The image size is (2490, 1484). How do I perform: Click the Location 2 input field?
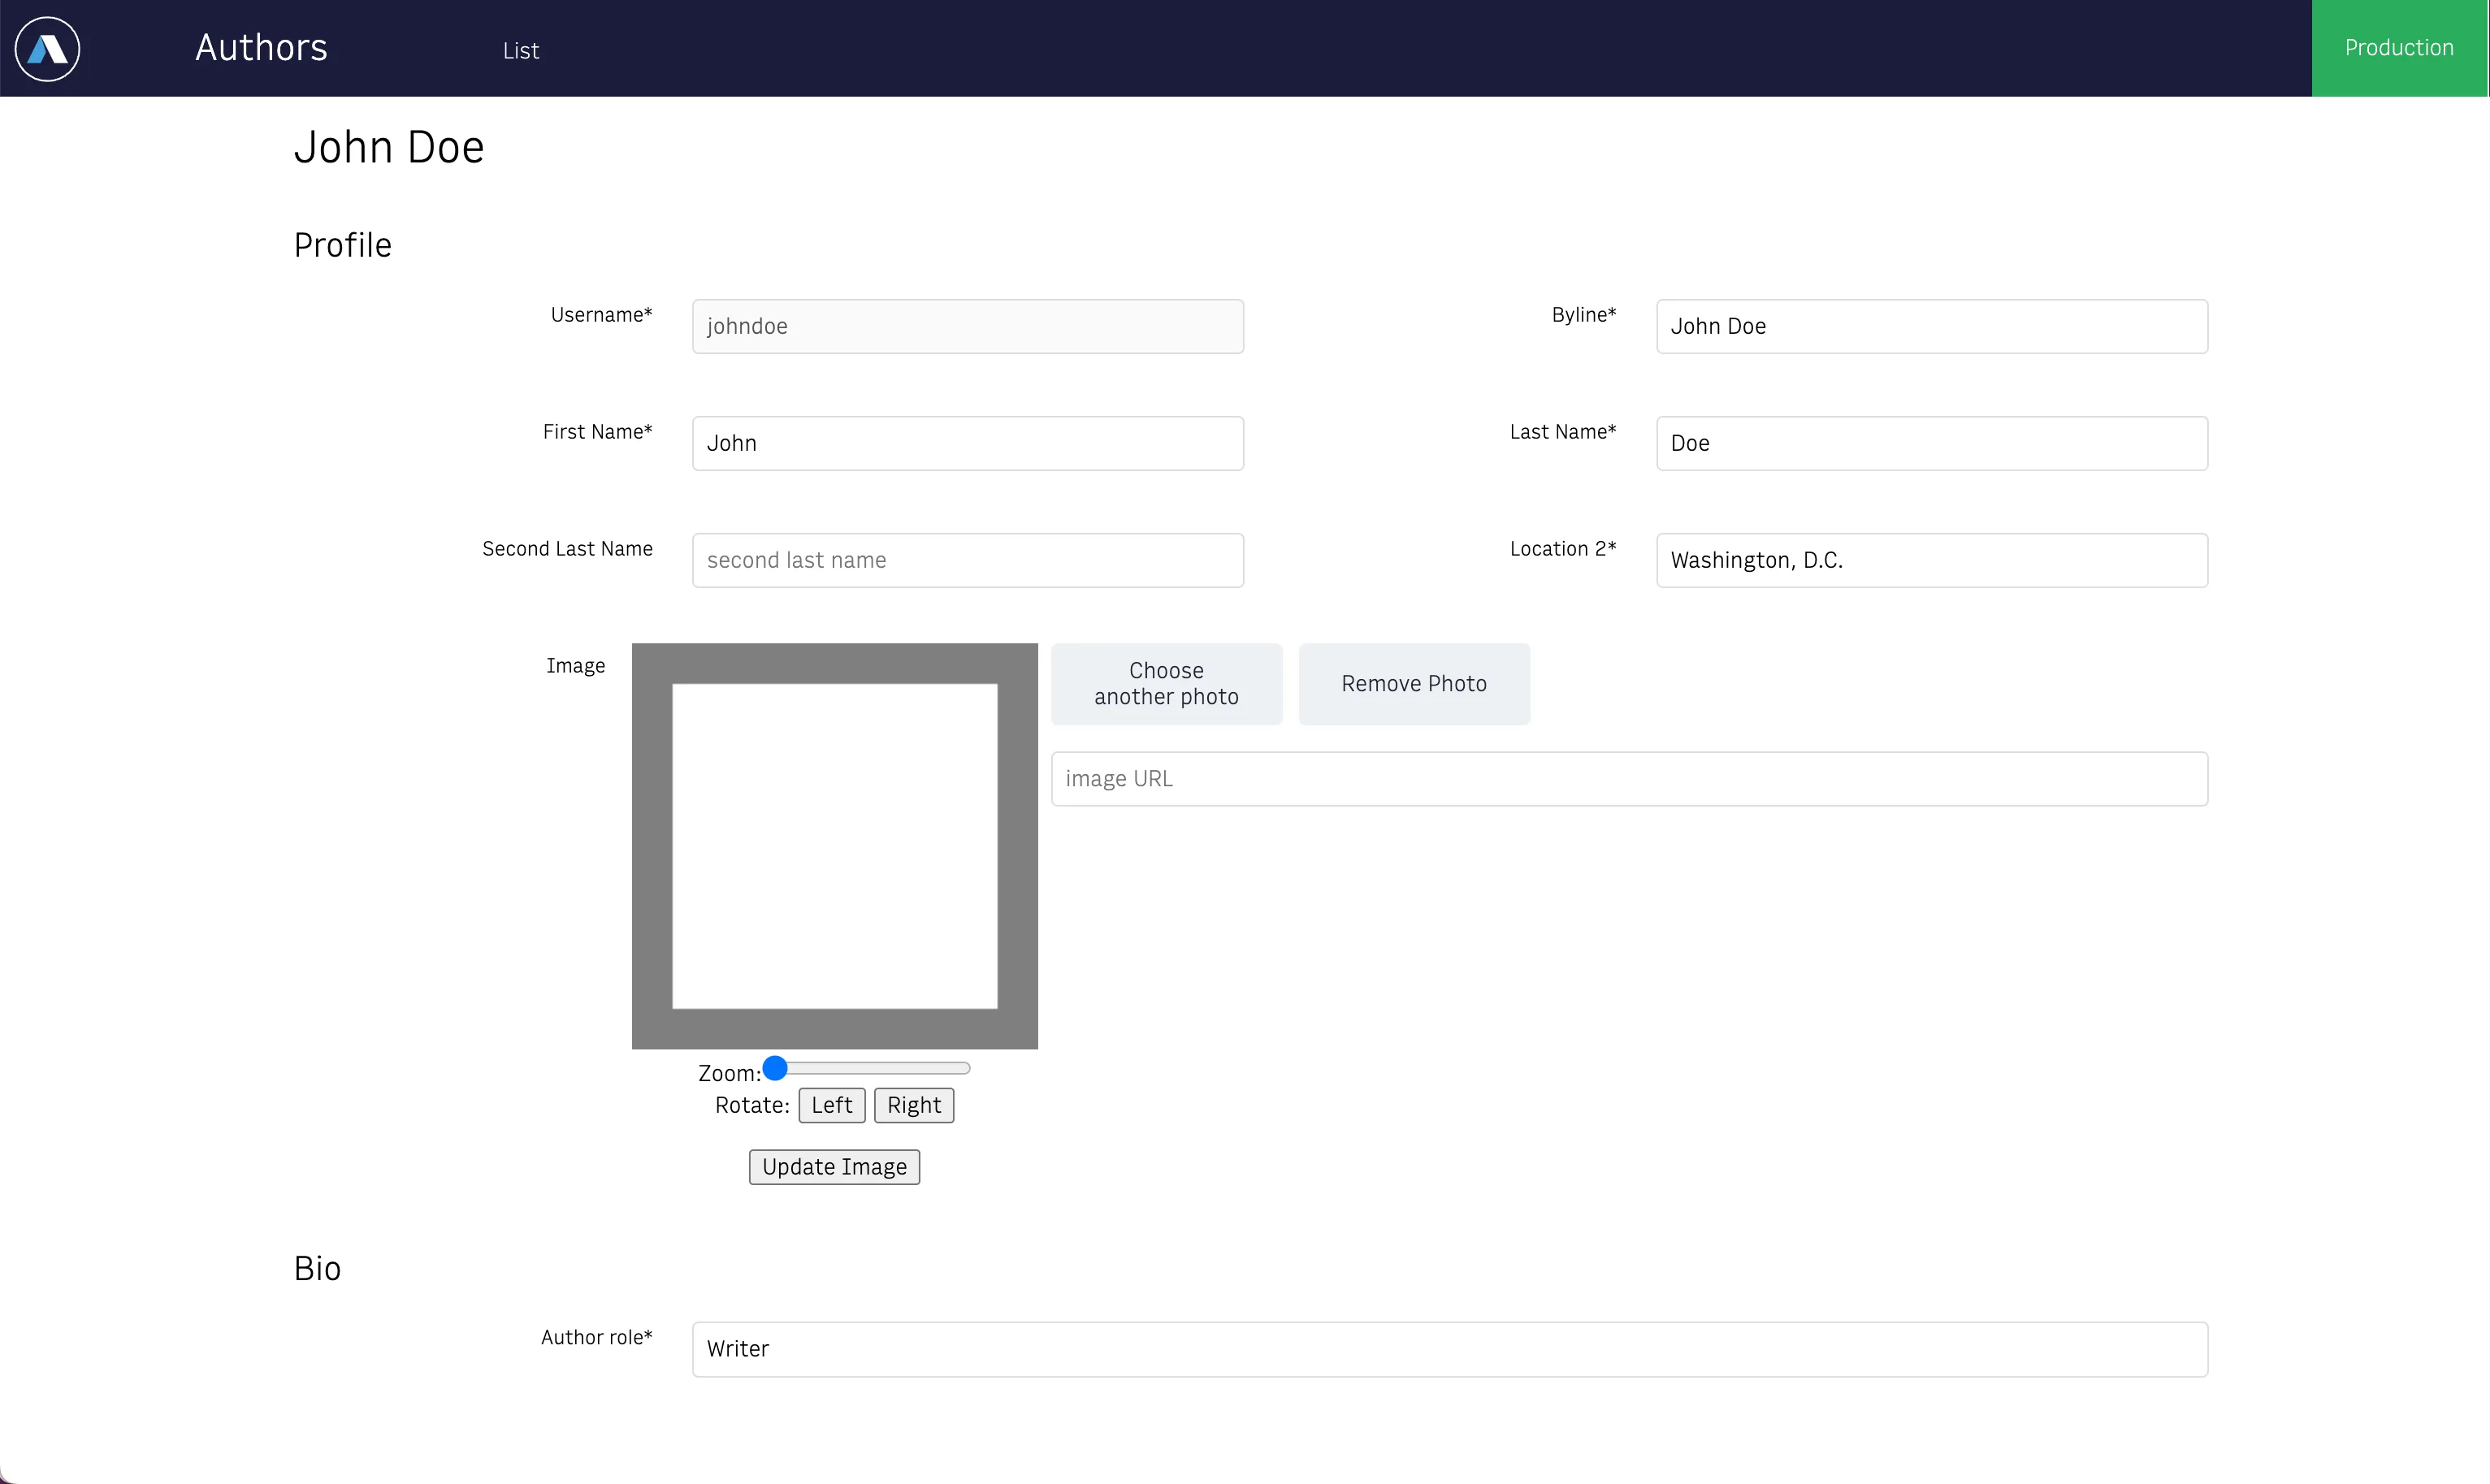(x=1932, y=560)
